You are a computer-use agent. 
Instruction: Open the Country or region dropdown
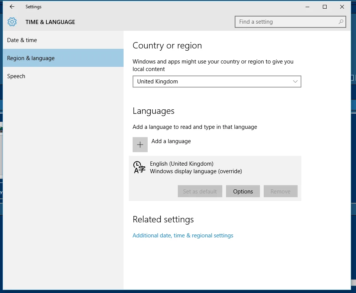coord(217,82)
